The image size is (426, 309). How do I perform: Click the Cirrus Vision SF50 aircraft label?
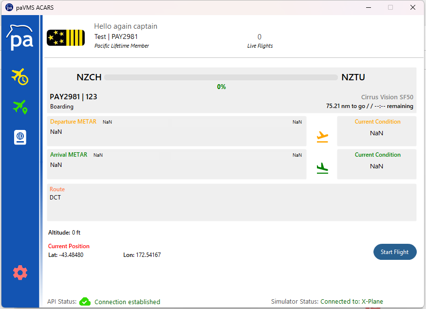pyautogui.click(x=387, y=97)
